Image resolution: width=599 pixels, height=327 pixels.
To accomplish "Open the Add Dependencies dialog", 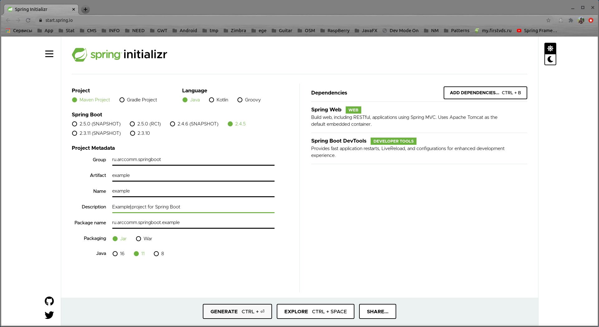I will (x=485, y=93).
